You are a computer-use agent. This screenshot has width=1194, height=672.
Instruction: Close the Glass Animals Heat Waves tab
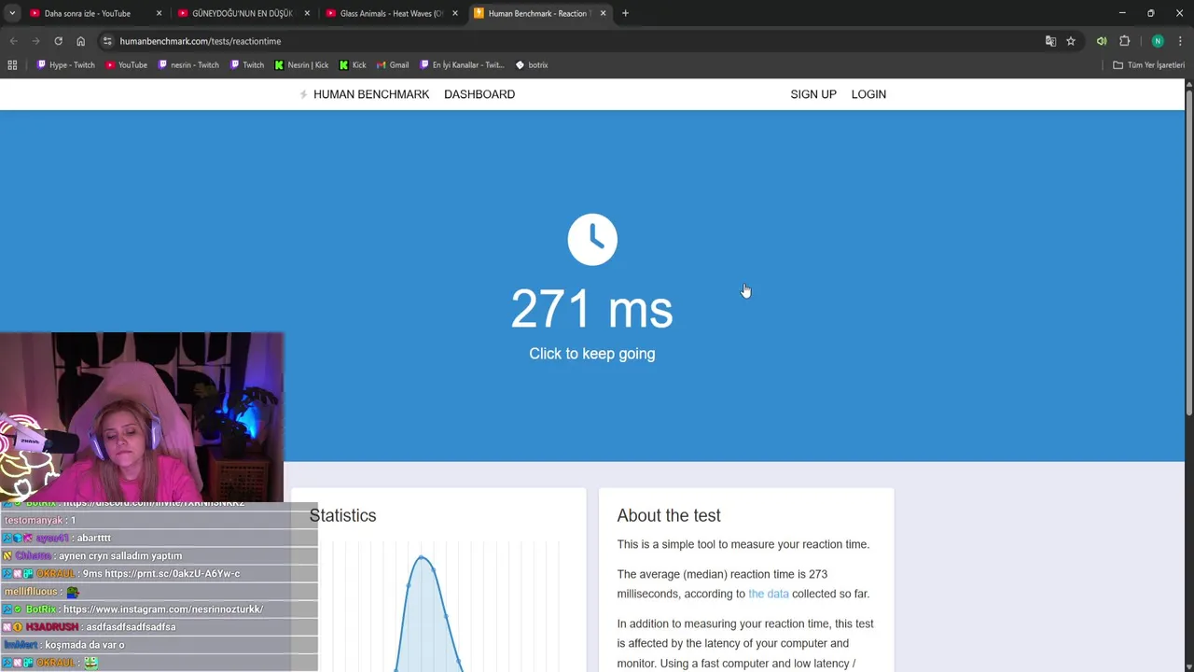[455, 13]
